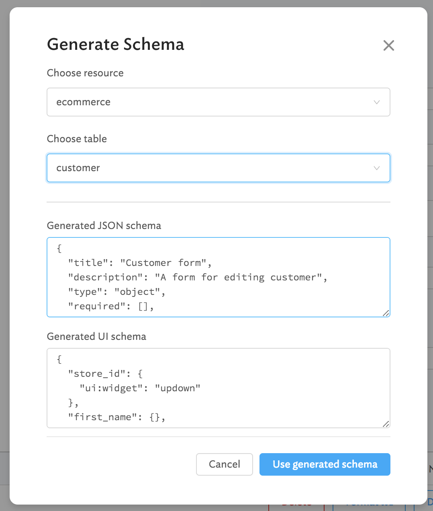Close the Generate Schema dialog
The width and height of the screenshot is (433, 511).
click(x=388, y=45)
